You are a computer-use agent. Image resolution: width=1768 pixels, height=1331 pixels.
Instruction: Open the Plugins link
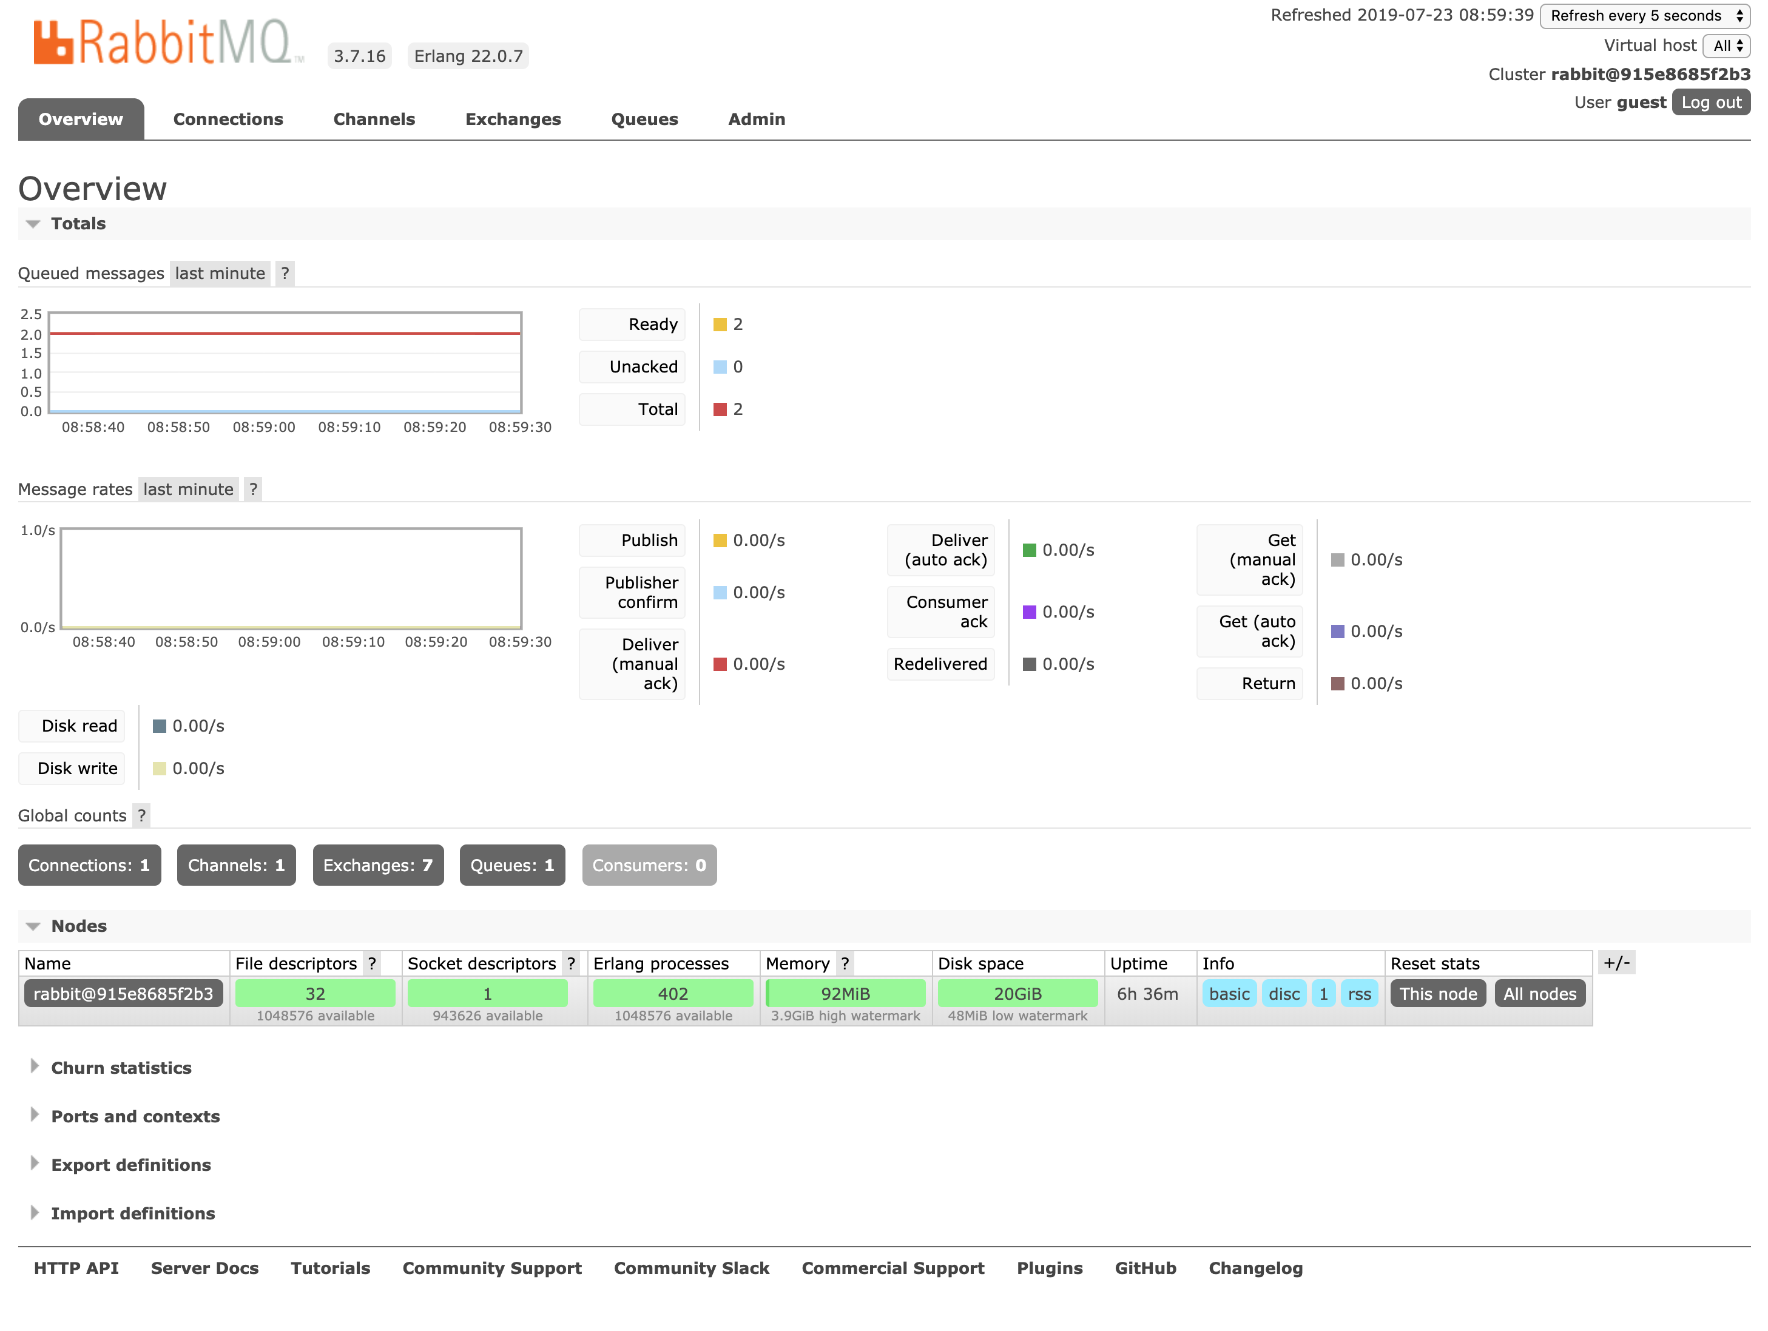tap(1050, 1268)
